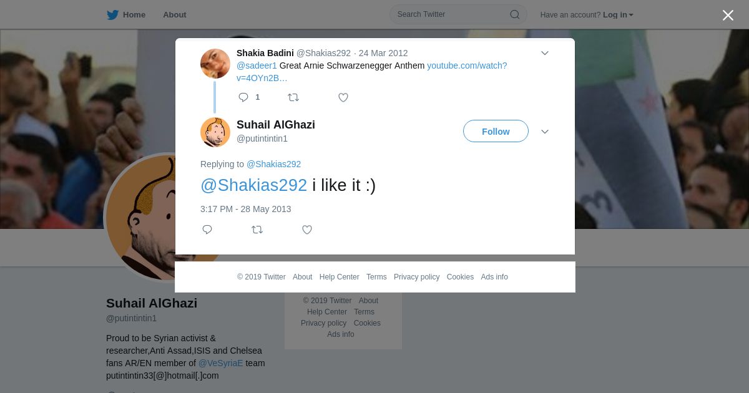Go to the About menu item
Image resolution: width=749 pixels, height=393 pixels.
175,15
